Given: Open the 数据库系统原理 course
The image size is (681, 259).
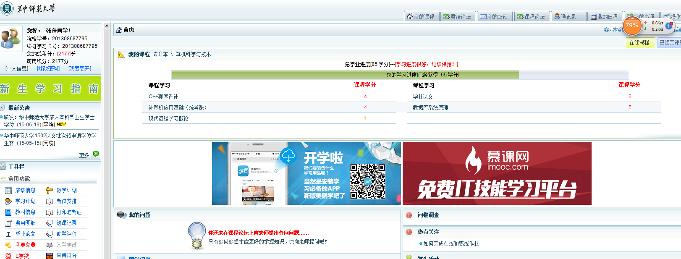Looking at the screenshot, I should [430, 107].
